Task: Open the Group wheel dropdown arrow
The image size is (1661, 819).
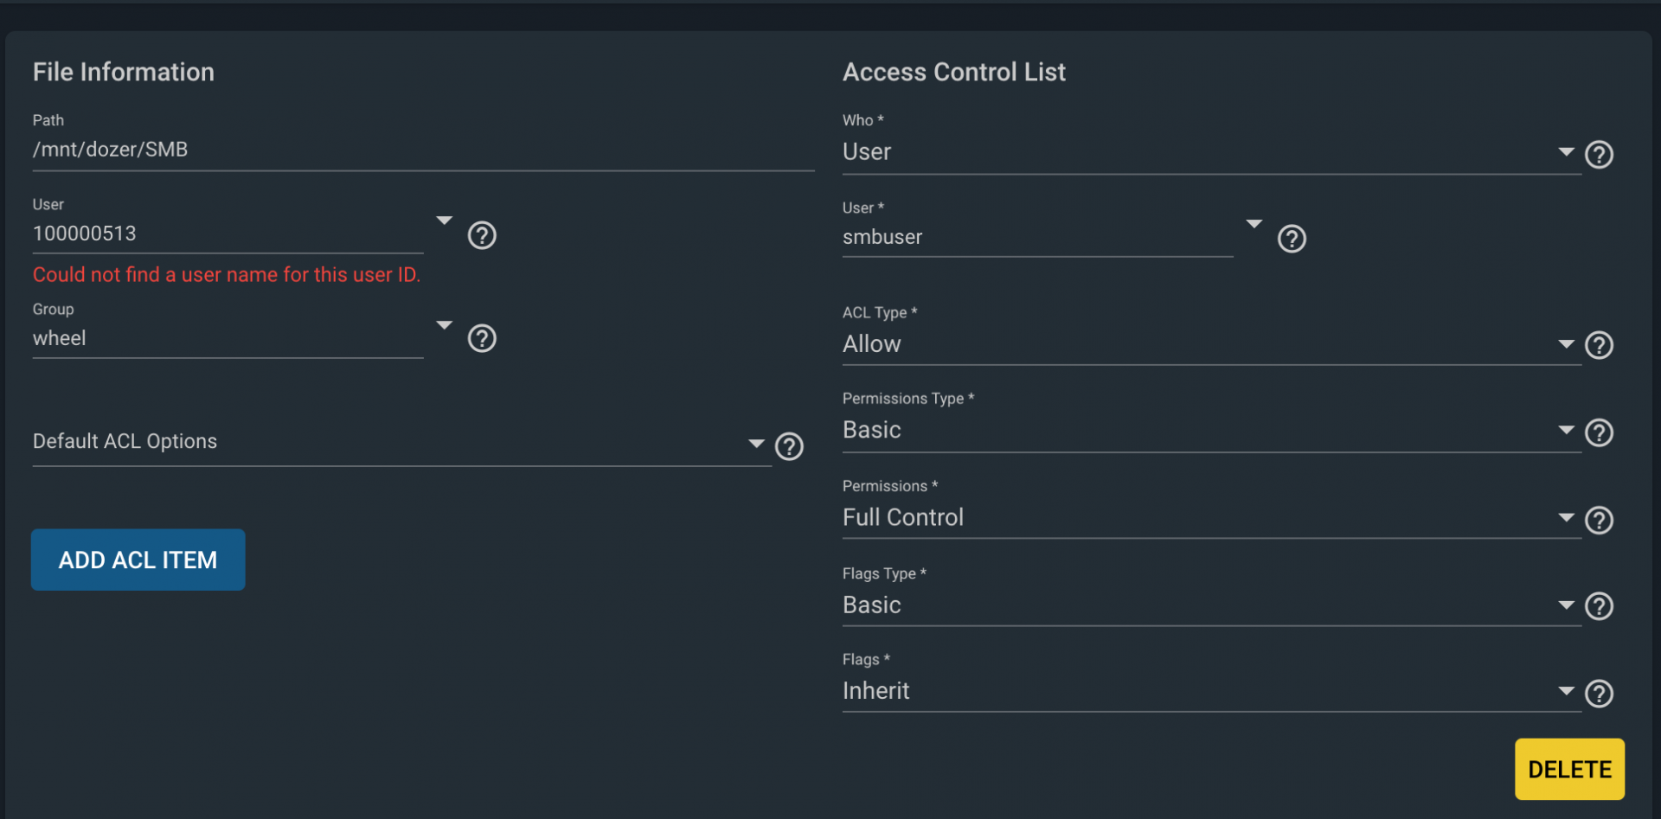Action: click(x=444, y=325)
